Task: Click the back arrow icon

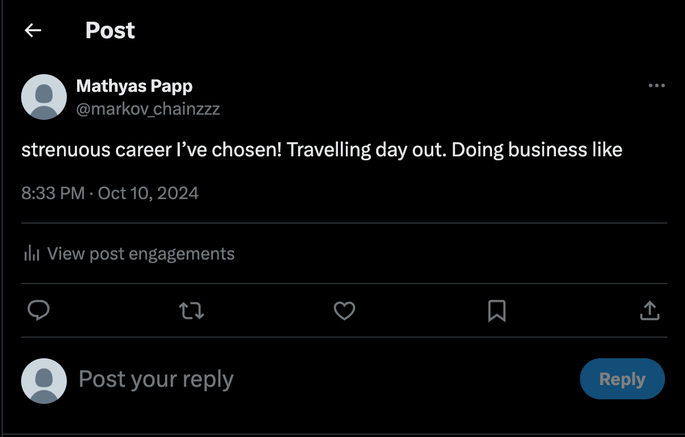Action: point(33,30)
